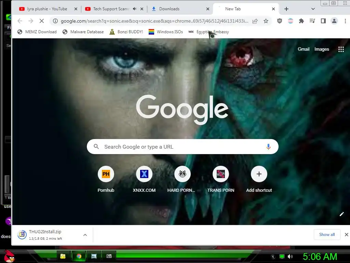350x263 pixels.
Task: Open Google Images link
Action: tap(322, 49)
